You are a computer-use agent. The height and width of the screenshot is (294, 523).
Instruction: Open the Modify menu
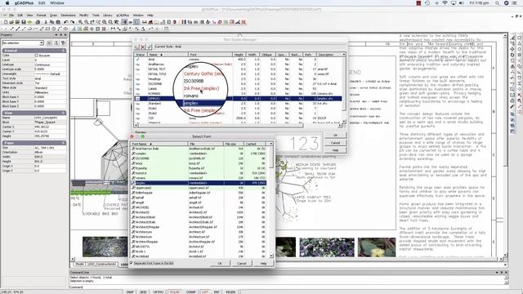[x=83, y=16]
